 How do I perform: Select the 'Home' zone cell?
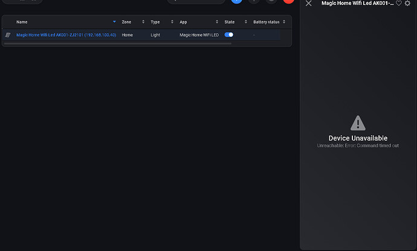pyautogui.click(x=127, y=35)
